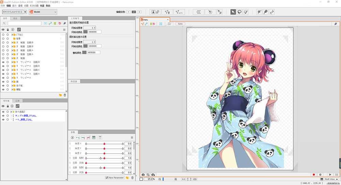This screenshot has width=341, height=185.
Task: Create a rotation deformer from toolbar
Action: click(210, 12)
